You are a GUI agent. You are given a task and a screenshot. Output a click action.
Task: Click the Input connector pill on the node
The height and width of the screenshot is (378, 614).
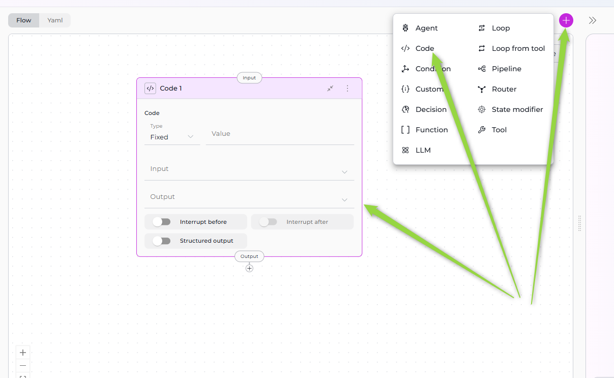coord(249,78)
